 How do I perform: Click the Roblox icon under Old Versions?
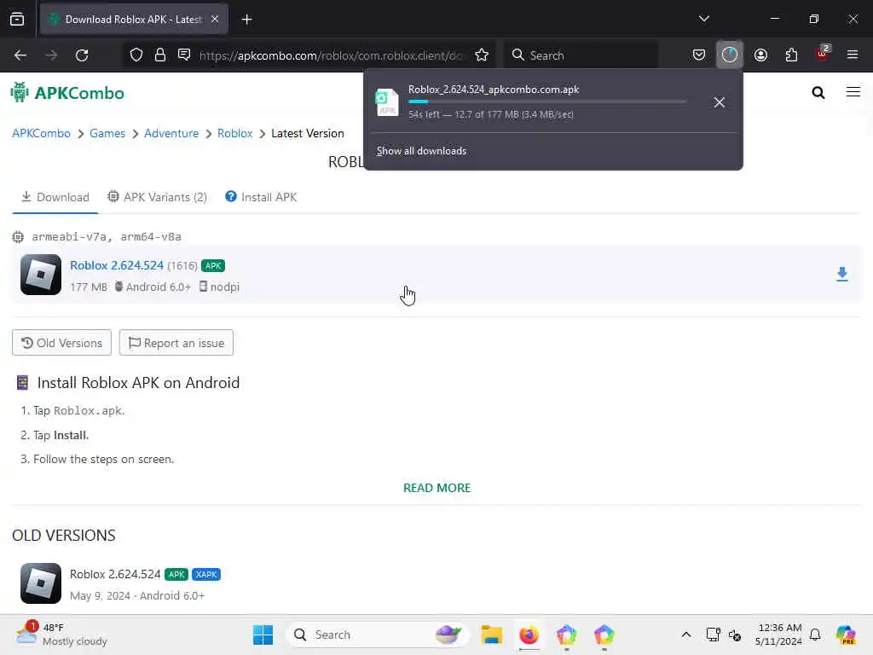41,583
